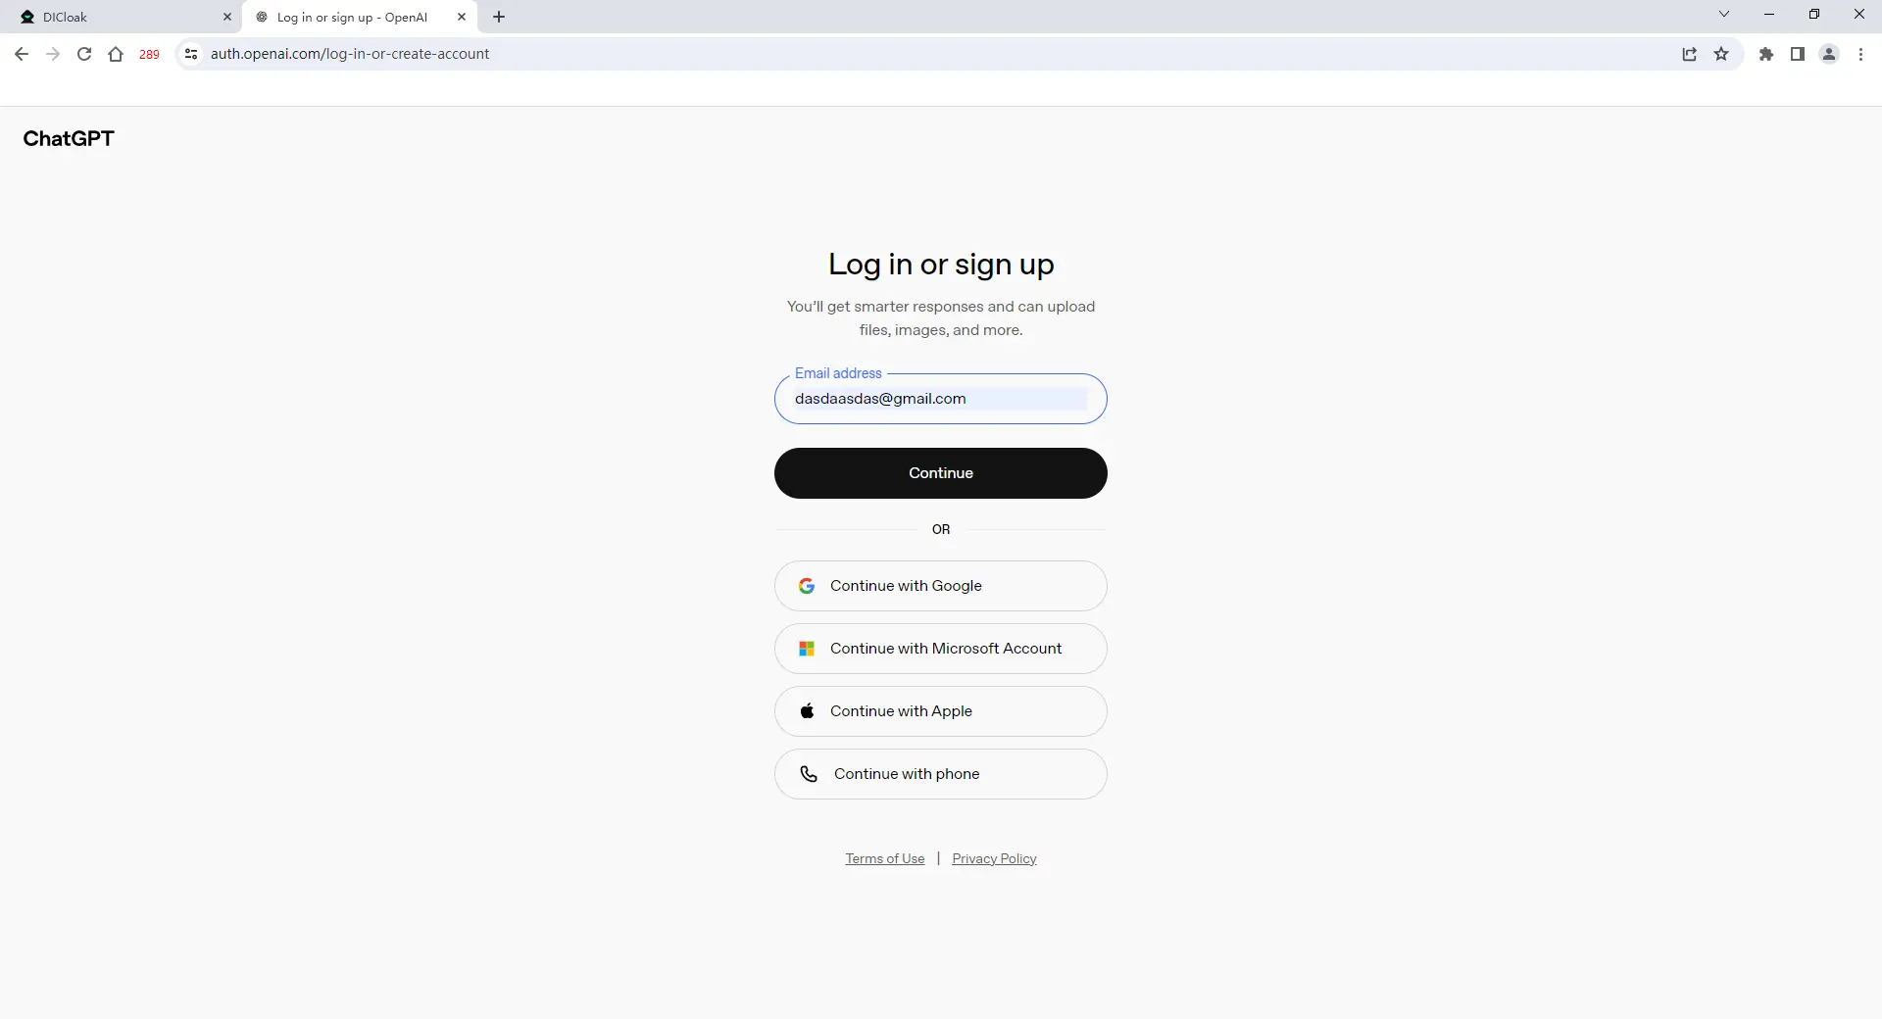This screenshot has width=1882, height=1019.
Task: Click the browser back arrow
Action: click(x=22, y=54)
